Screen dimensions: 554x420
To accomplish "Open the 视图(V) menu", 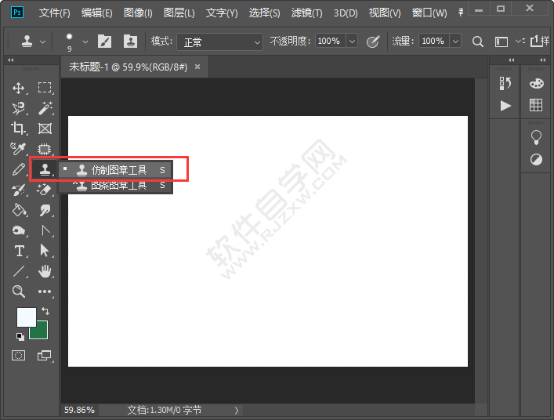I will pyautogui.click(x=385, y=13).
